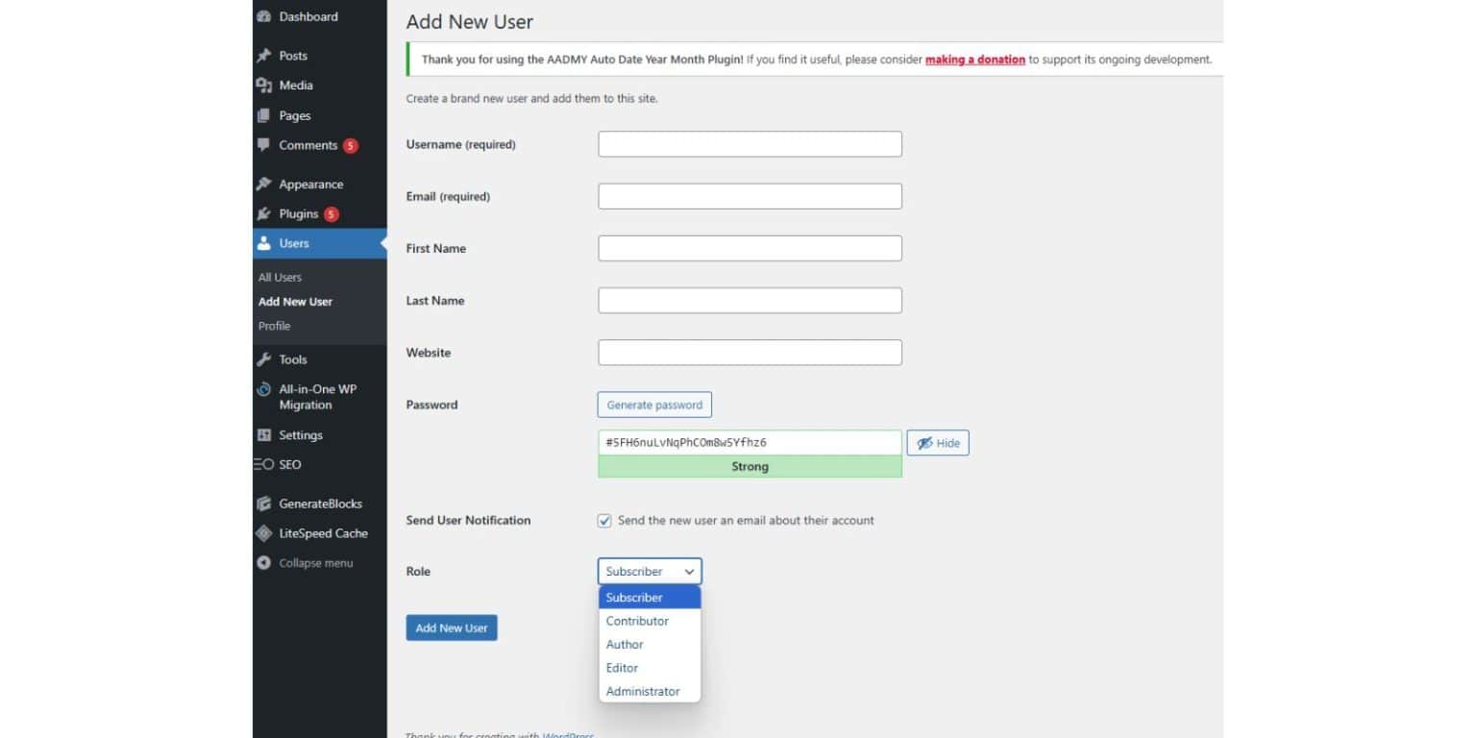Open the Plugins icon in the sidebar
The height and width of the screenshot is (738, 1476).
pyautogui.click(x=263, y=213)
